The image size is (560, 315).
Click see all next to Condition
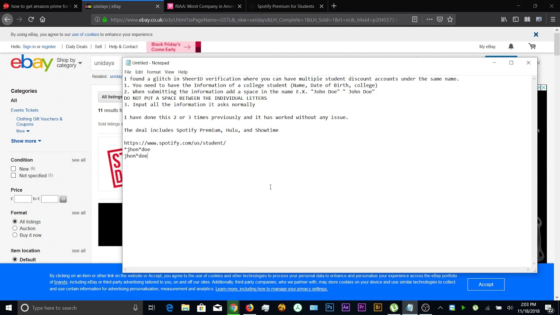[79, 160]
